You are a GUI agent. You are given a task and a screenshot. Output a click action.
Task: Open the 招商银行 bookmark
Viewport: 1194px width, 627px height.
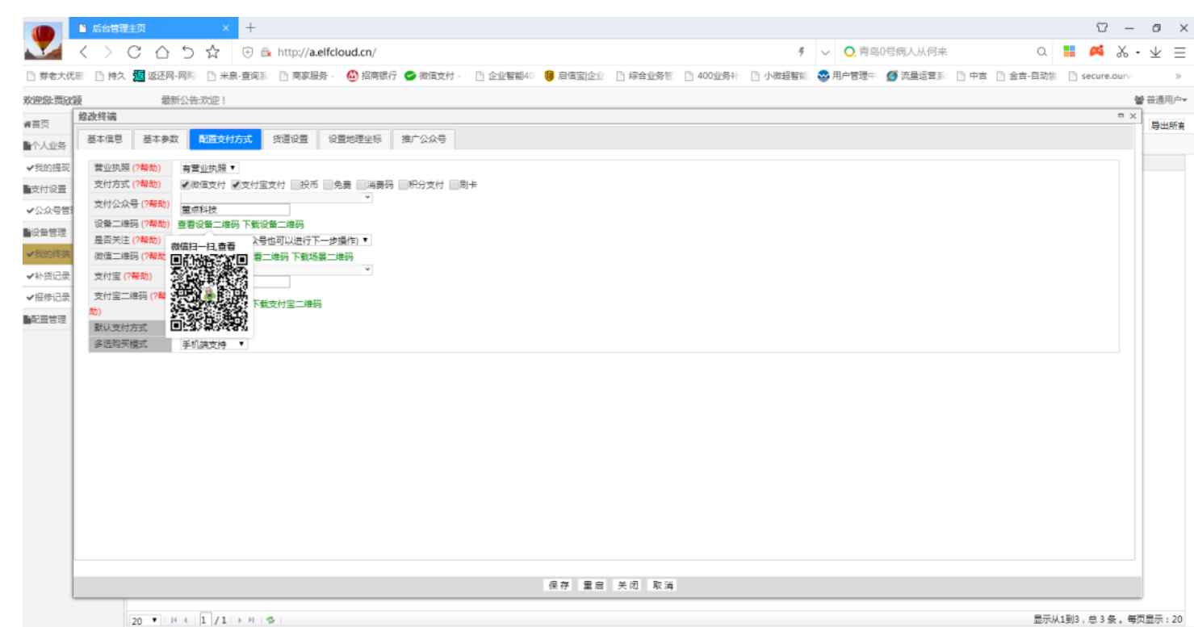pos(371,76)
